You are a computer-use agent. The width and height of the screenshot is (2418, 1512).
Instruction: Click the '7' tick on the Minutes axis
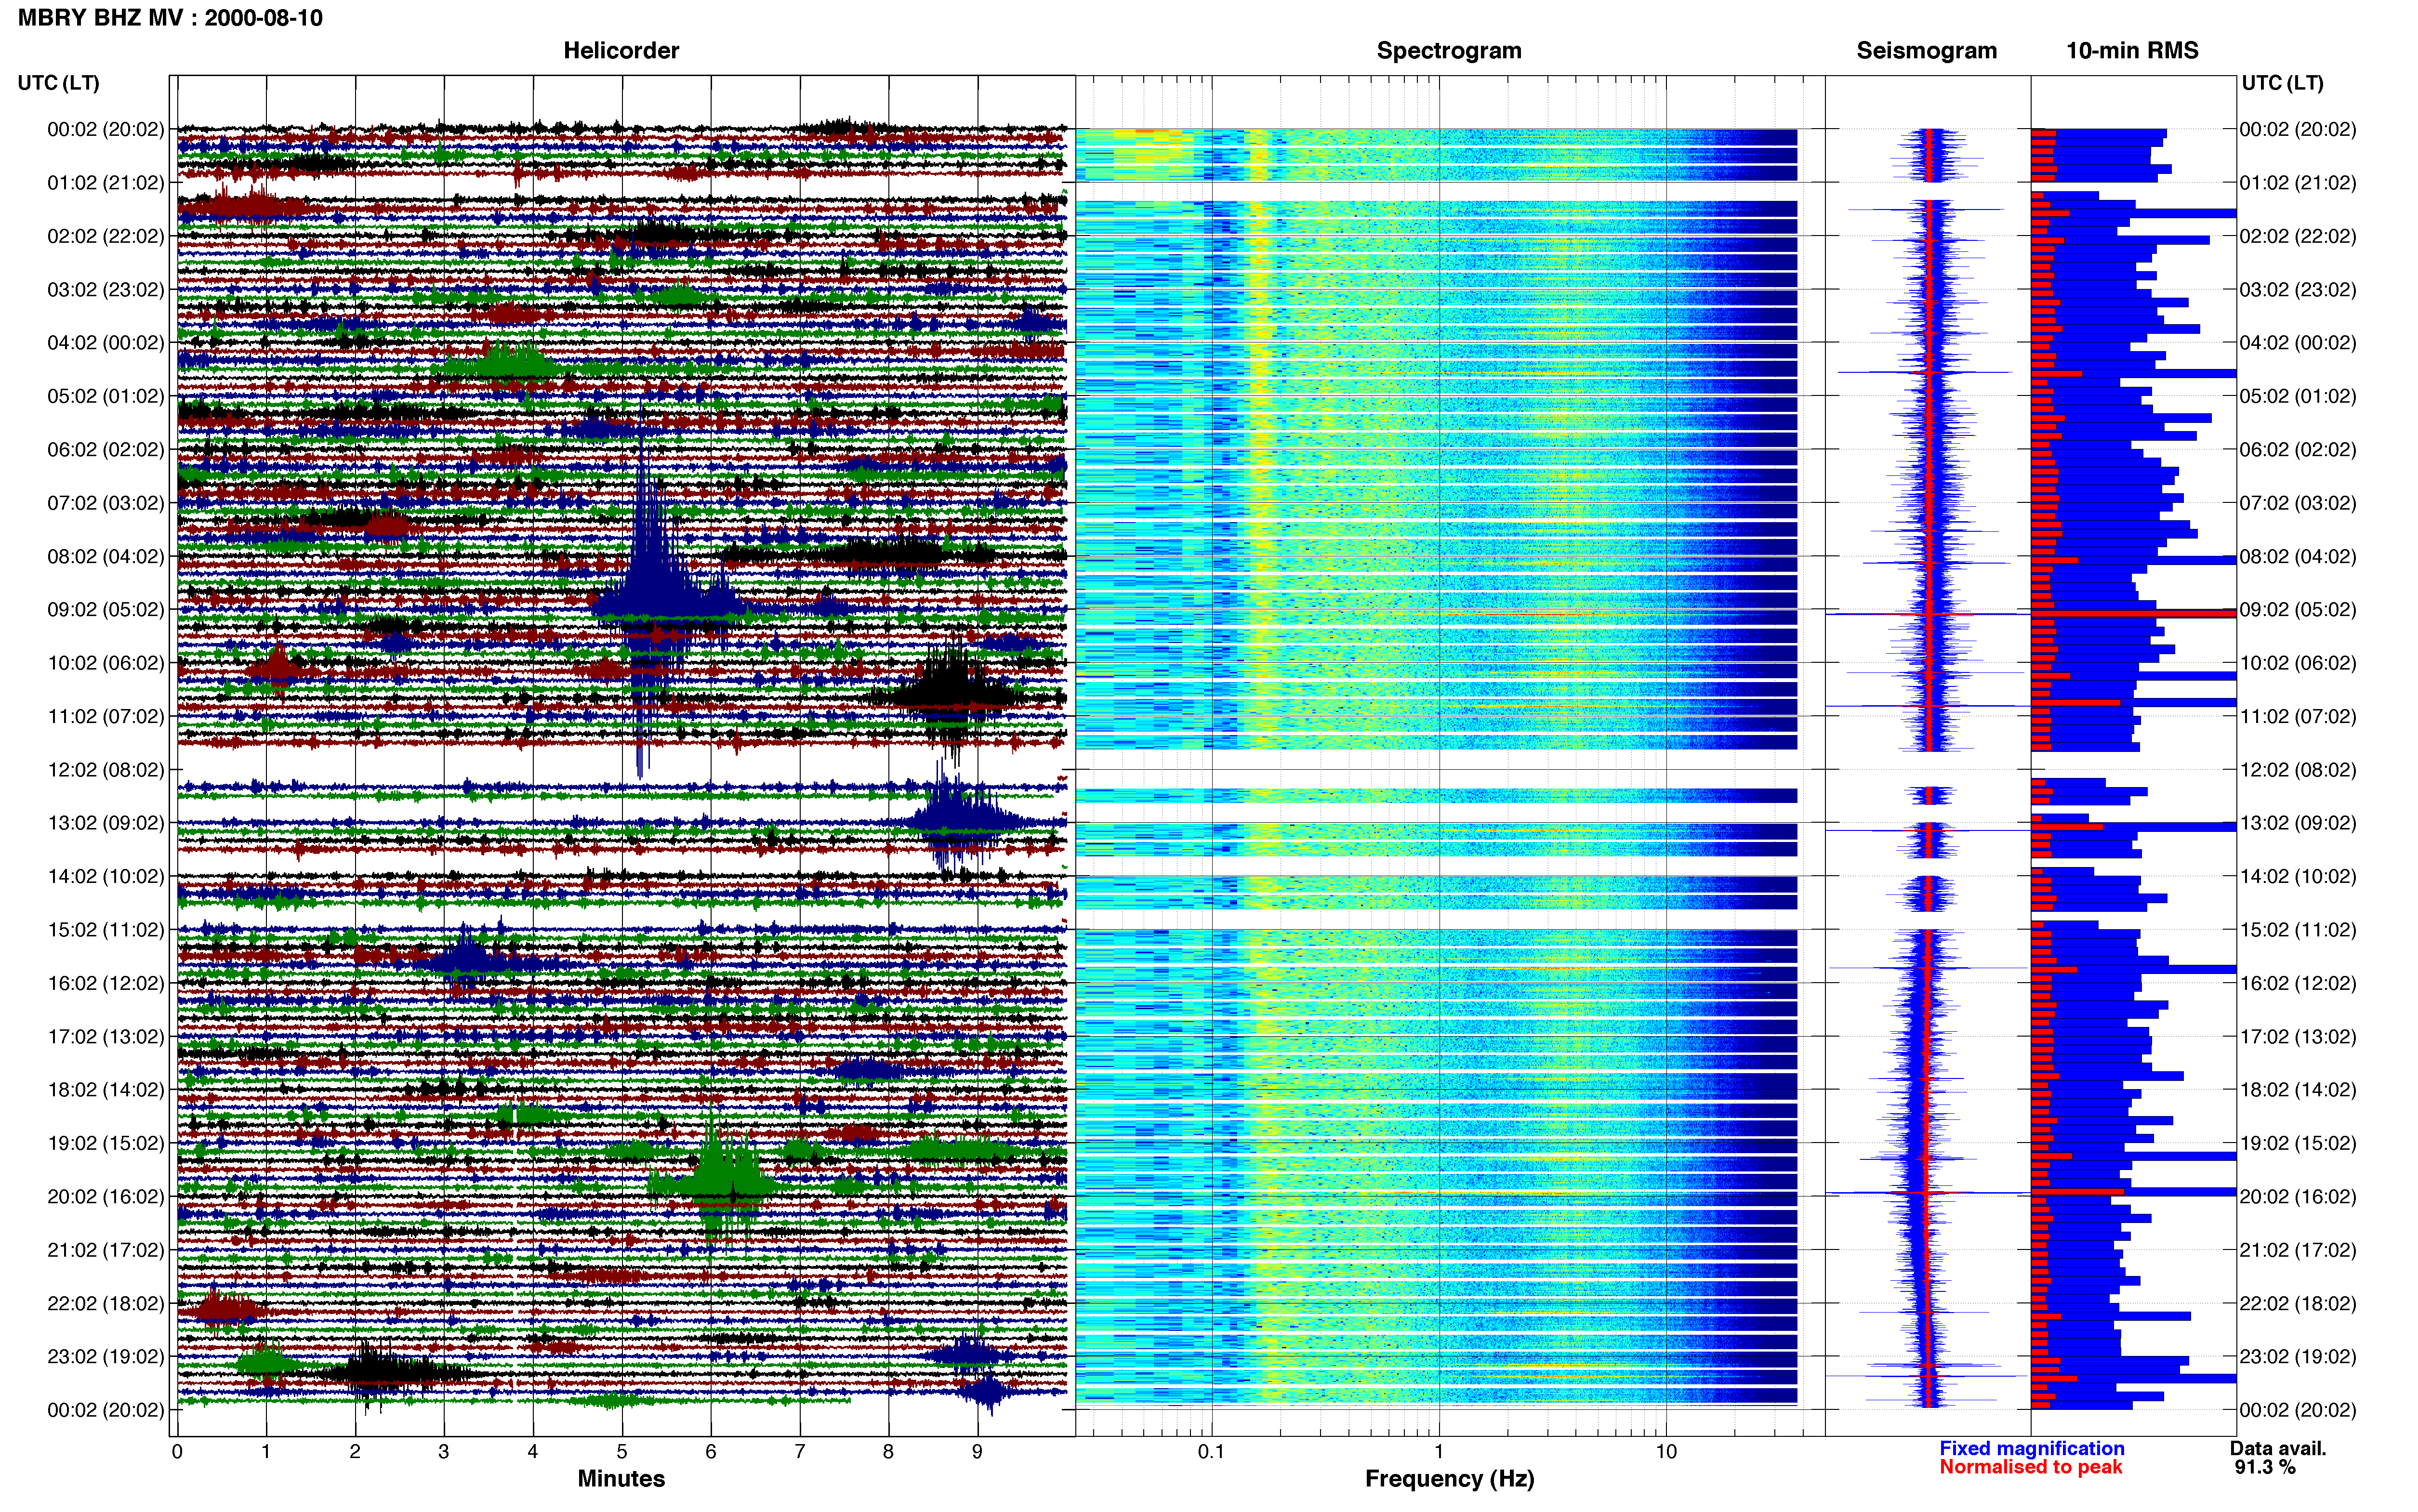tap(799, 1451)
